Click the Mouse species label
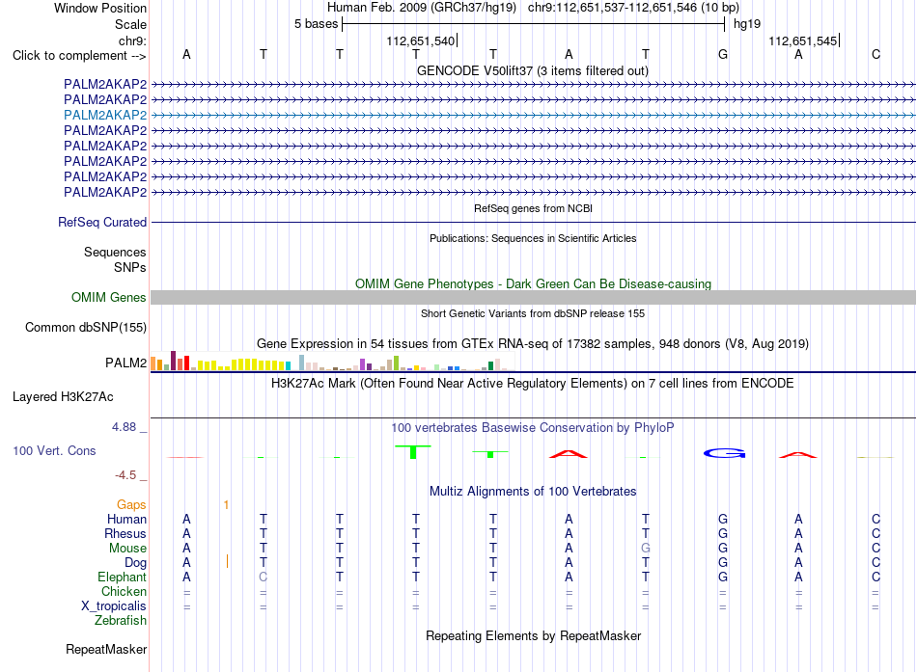 pos(127,549)
